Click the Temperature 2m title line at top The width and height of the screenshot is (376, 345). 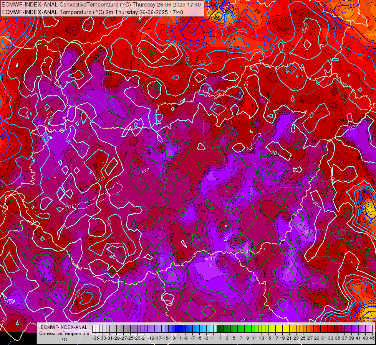click(92, 12)
